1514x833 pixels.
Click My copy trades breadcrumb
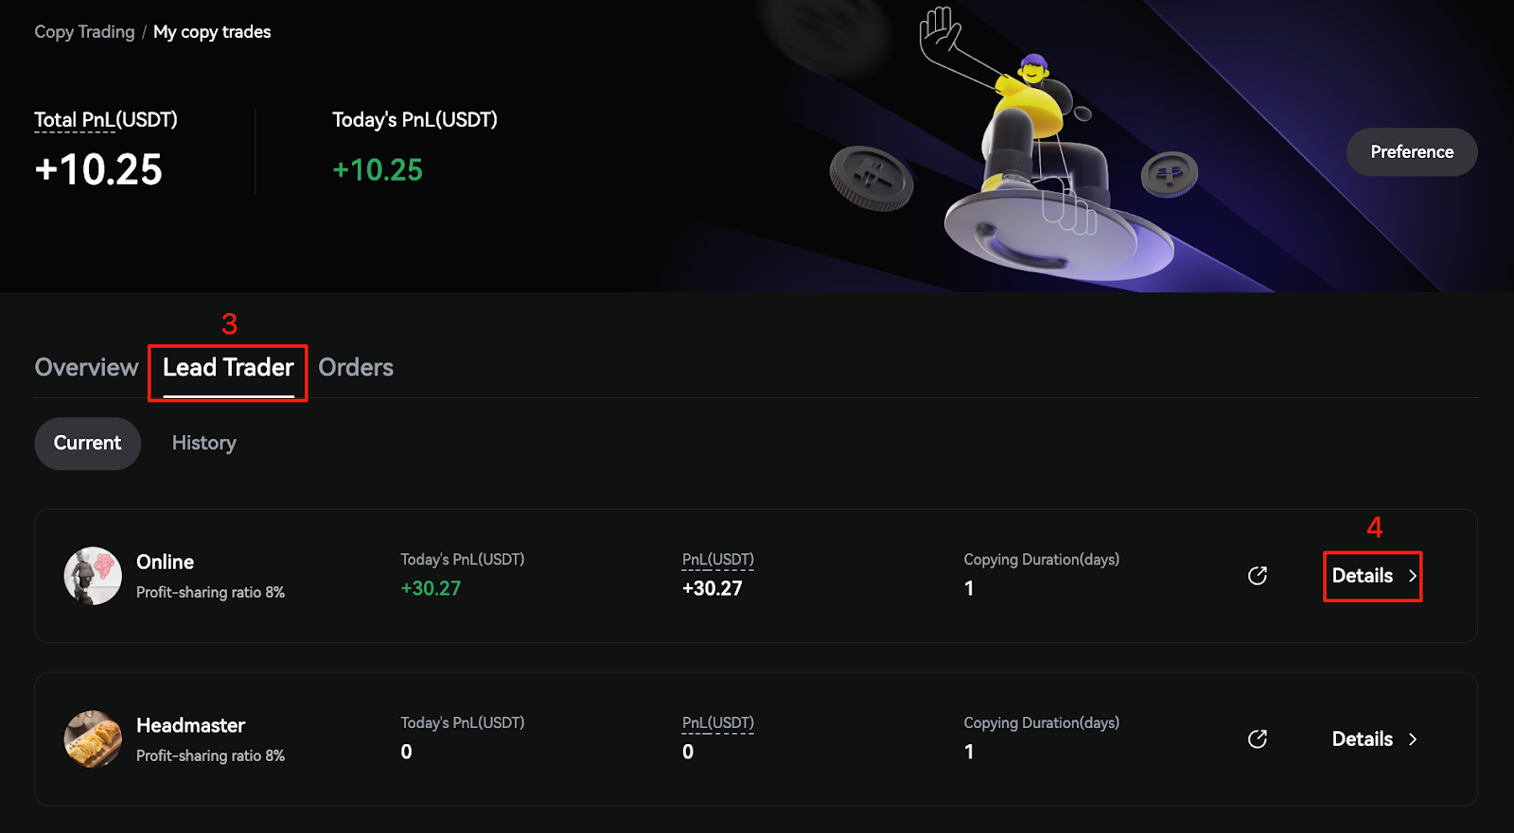pyautogui.click(x=212, y=32)
